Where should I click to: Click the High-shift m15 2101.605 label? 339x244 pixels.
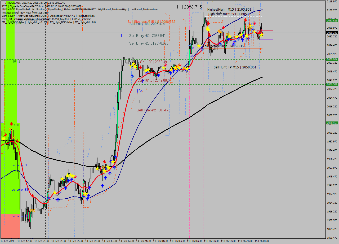[x=227, y=14]
